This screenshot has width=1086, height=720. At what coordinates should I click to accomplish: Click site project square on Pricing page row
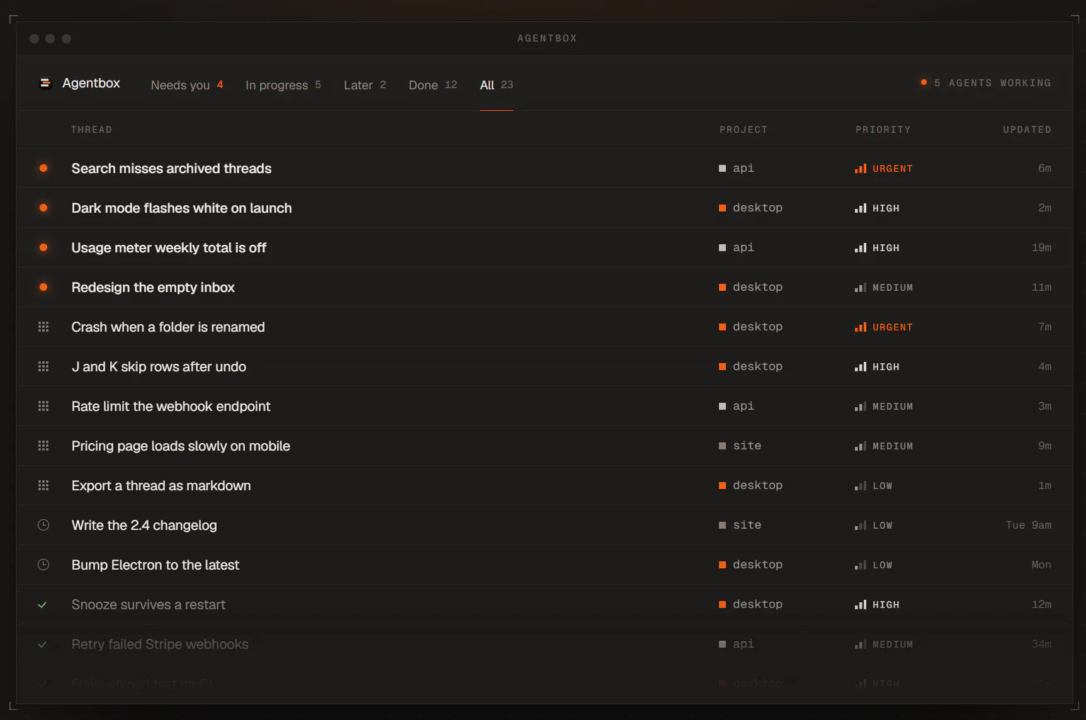[x=722, y=446]
